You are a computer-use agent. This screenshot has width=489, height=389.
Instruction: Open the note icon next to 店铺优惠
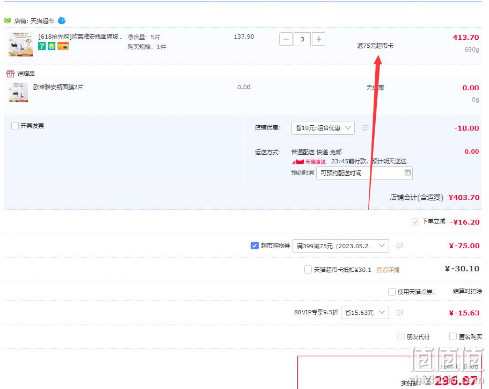(x=366, y=128)
